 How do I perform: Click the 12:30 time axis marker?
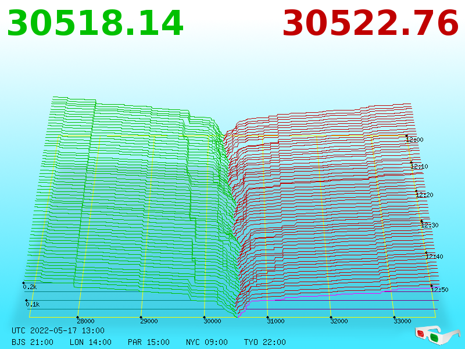click(x=430, y=225)
